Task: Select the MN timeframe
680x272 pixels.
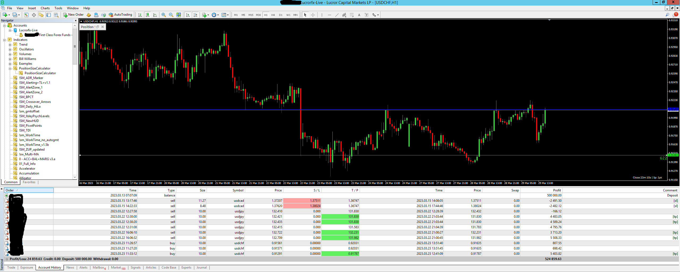Action: [x=295, y=15]
